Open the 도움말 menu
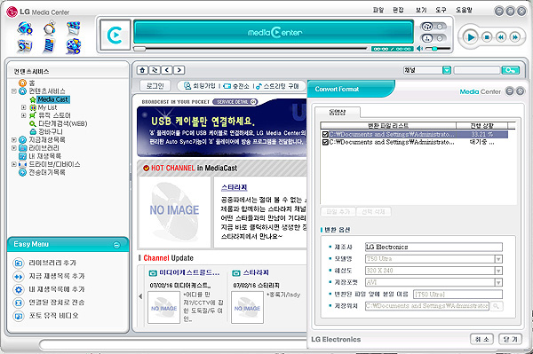The width and height of the screenshot is (533, 354). (464, 10)
